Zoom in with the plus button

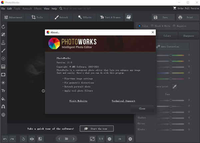(x=130, y=139)
